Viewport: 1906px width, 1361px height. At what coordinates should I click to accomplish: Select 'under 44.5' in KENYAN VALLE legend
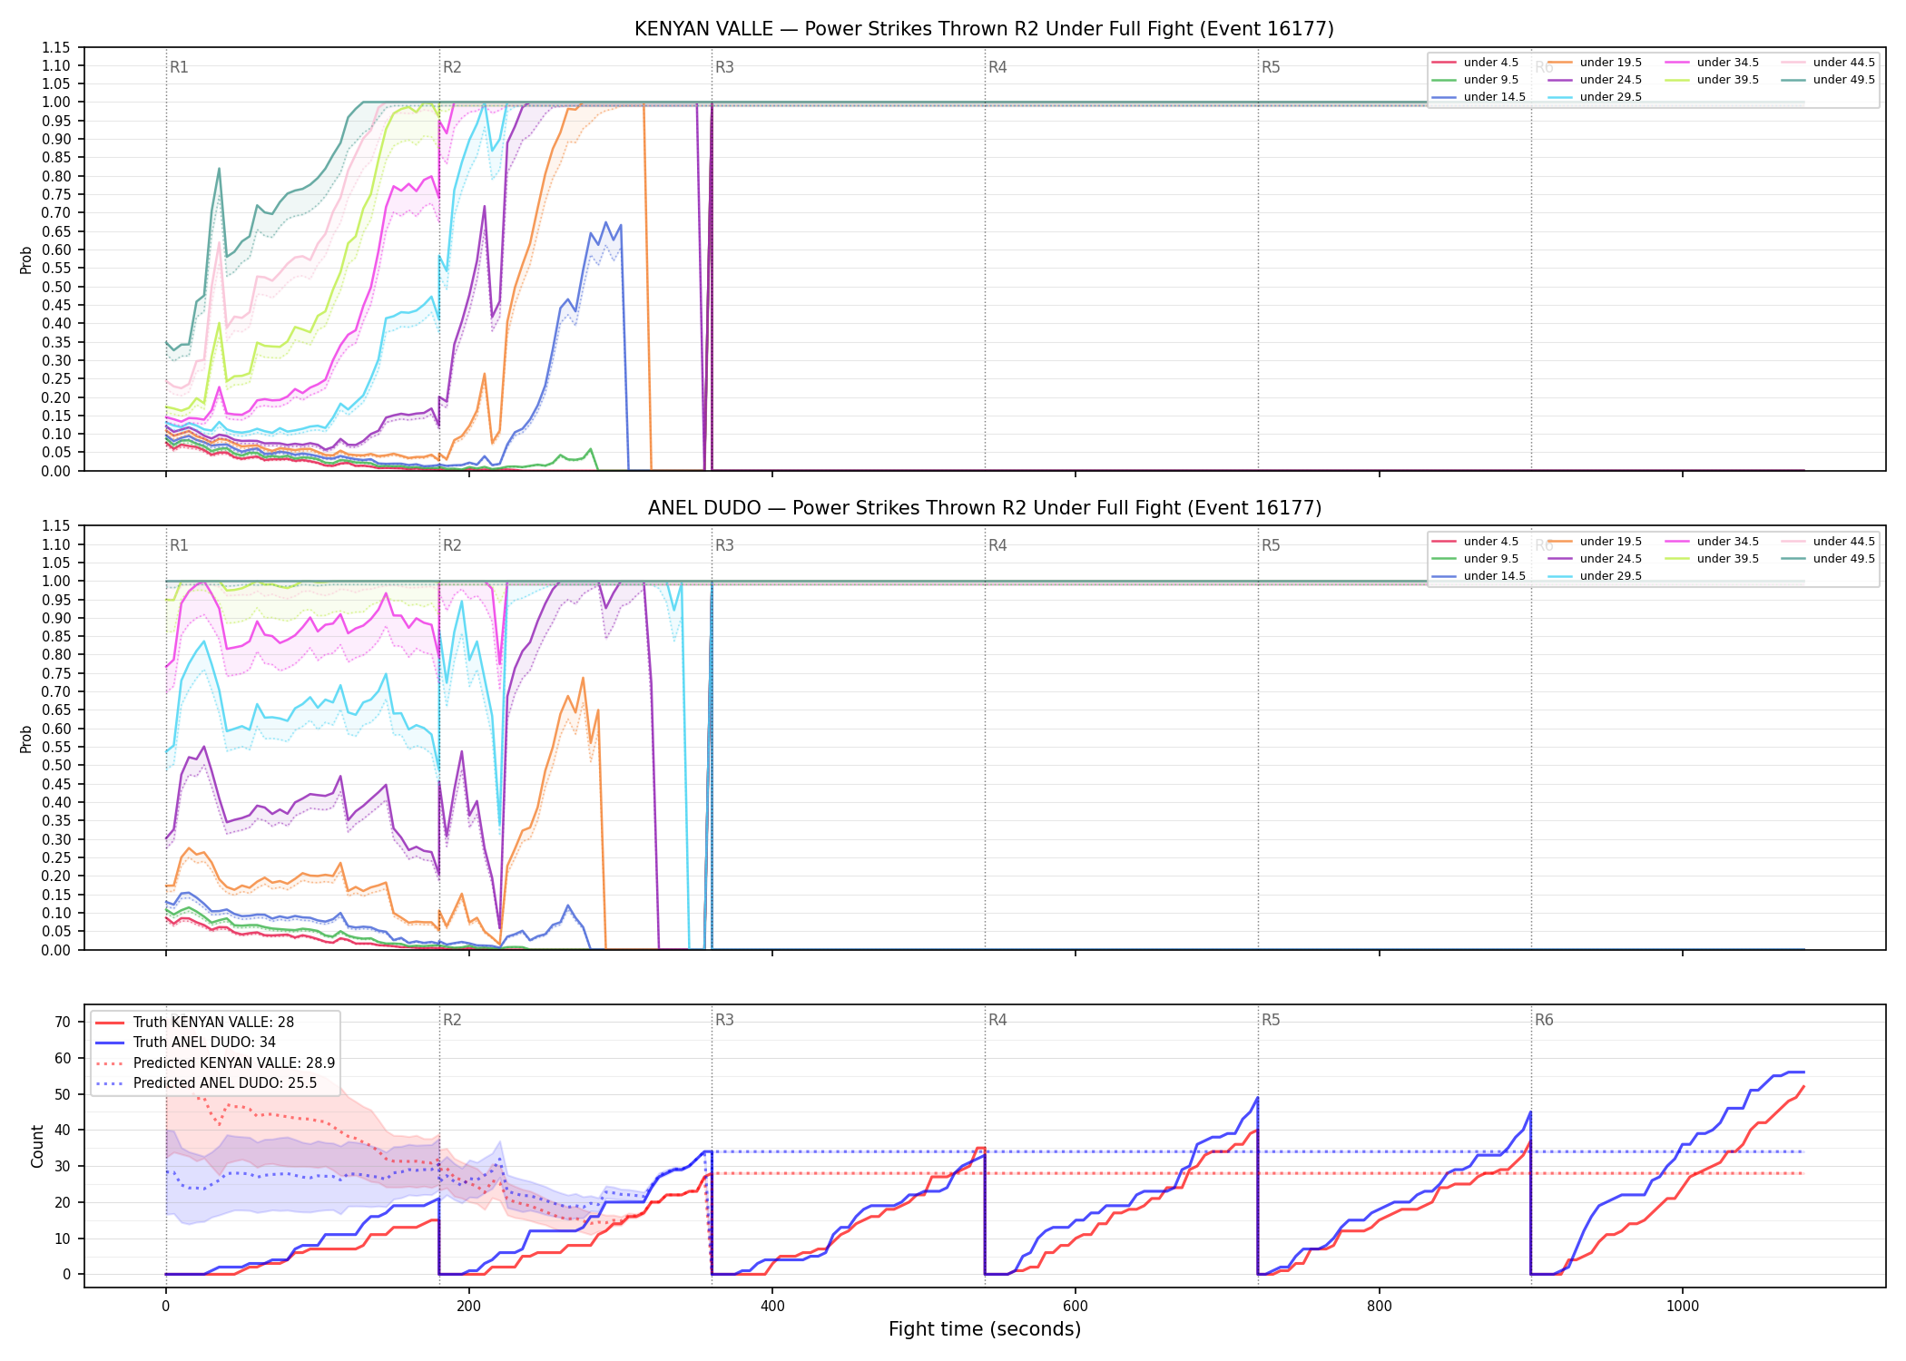coord(1828,63)
